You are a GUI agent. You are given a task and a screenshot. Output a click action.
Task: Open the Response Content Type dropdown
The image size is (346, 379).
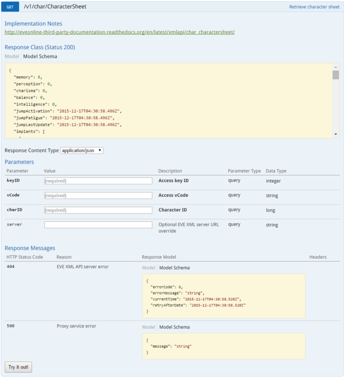coord(82,150)
